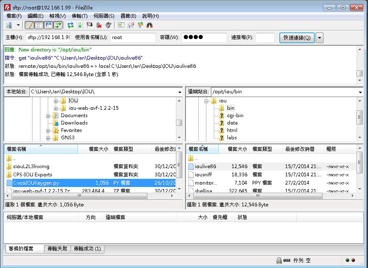Screen dimensions: 368x268
Task: Refresh the file and folder lists
Action: (x=70, y=25)
